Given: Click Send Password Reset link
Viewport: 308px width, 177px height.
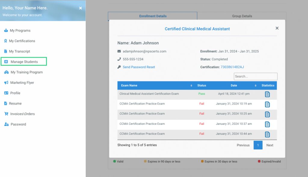Looking at the screenshot, I should (x=139, y=67).
